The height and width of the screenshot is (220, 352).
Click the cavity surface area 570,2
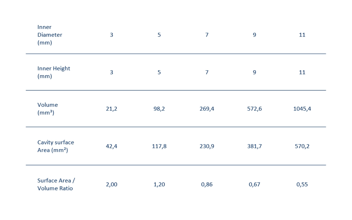pos(302,146)
